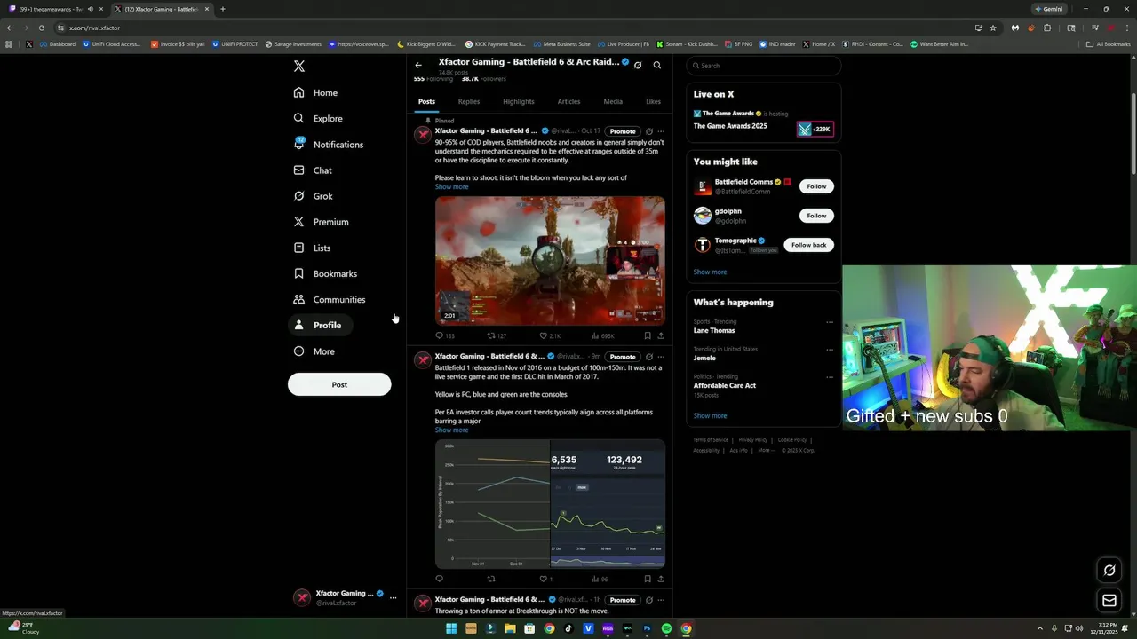This screenshot has height=639, width=1137.
Task: Share the Battlefield 1 post
Action: (x=661, y=579)
